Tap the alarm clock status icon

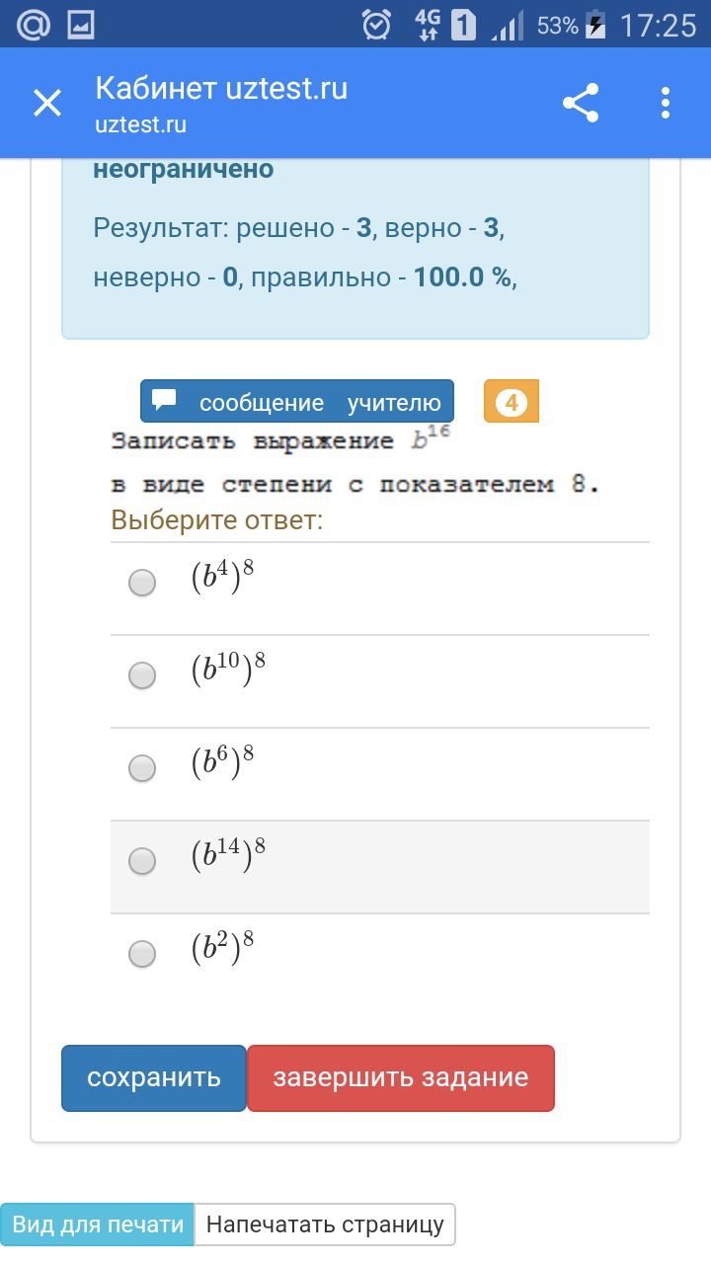point(376,25)
